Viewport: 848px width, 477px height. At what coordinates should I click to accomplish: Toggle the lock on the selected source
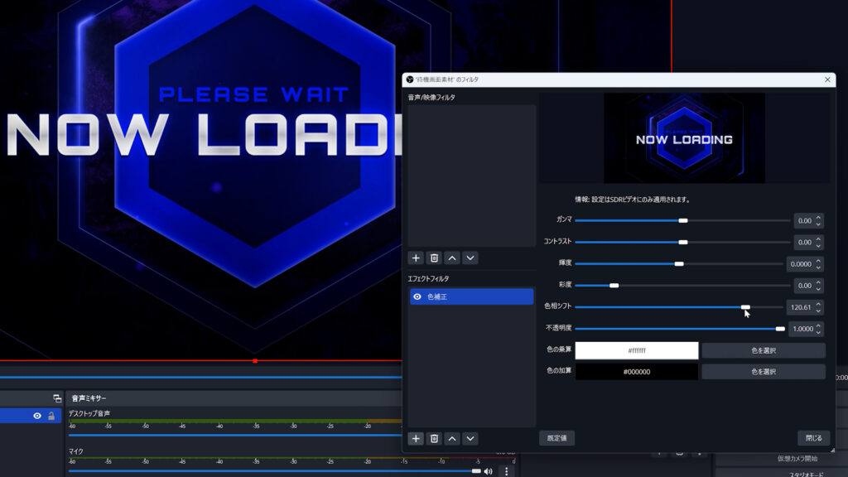tap(51, 416)
